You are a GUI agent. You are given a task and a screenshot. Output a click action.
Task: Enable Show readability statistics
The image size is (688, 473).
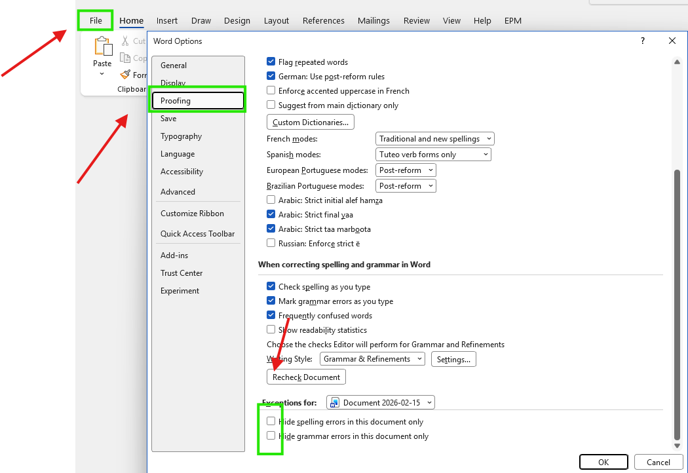[271, 330]
